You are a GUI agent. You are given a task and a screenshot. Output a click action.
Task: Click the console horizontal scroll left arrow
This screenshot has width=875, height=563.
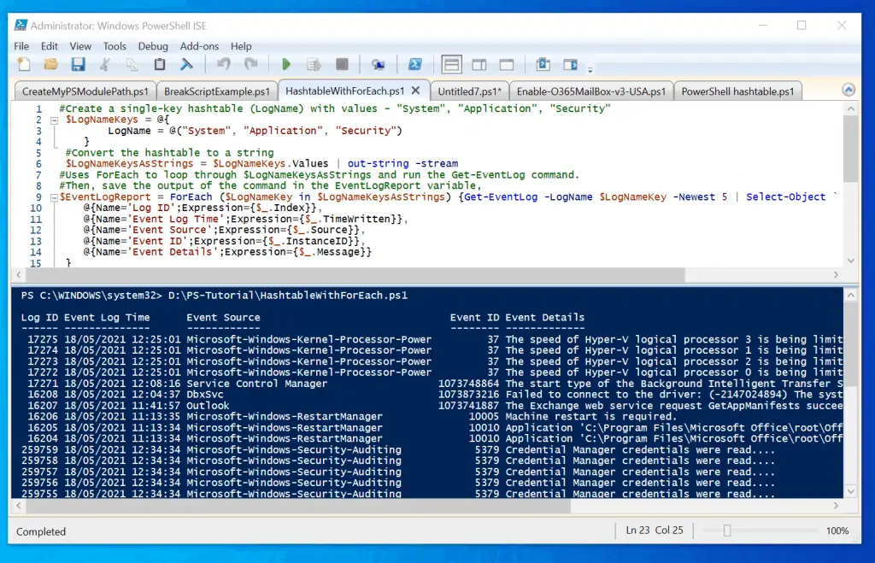click(x=19, y=506)
